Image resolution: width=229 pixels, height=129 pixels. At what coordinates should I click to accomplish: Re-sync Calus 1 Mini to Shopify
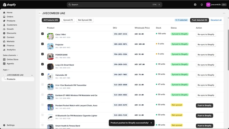tap(206, 34)
